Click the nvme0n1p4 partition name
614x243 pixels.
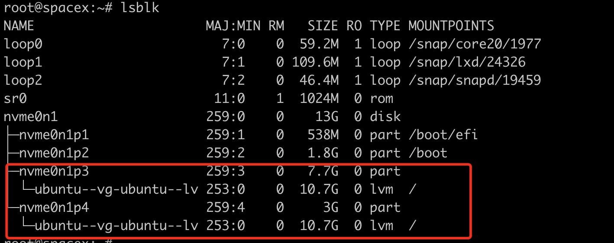[x=54, y=208]
